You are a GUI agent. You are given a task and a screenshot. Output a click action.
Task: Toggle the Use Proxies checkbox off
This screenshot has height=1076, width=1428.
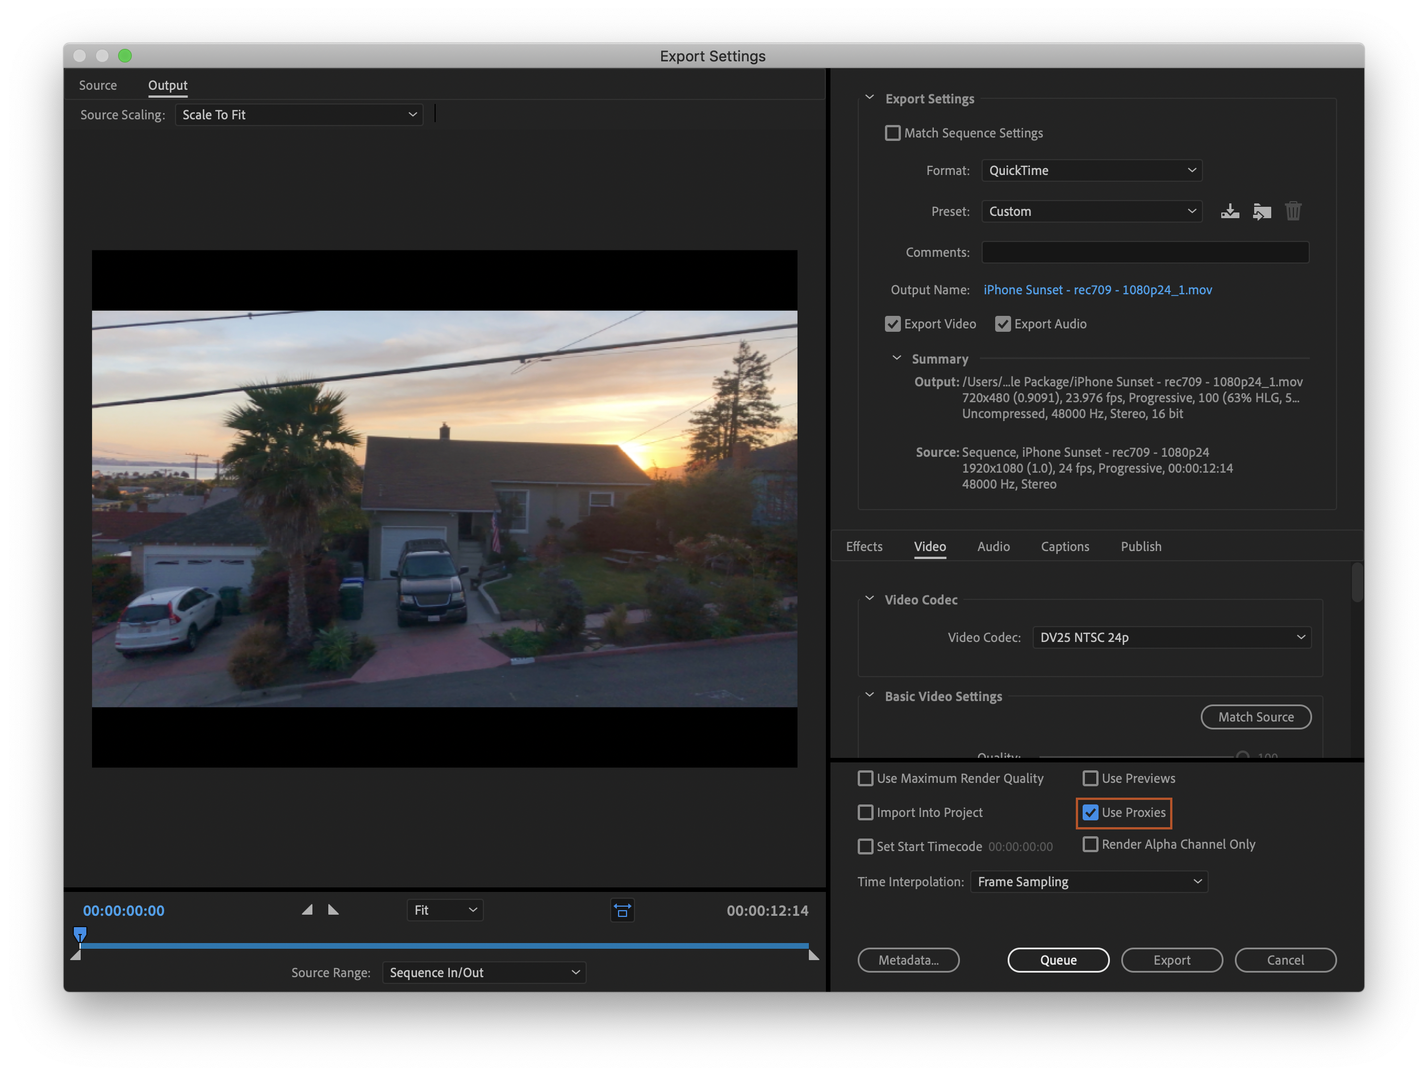(x=1088, y=812)
